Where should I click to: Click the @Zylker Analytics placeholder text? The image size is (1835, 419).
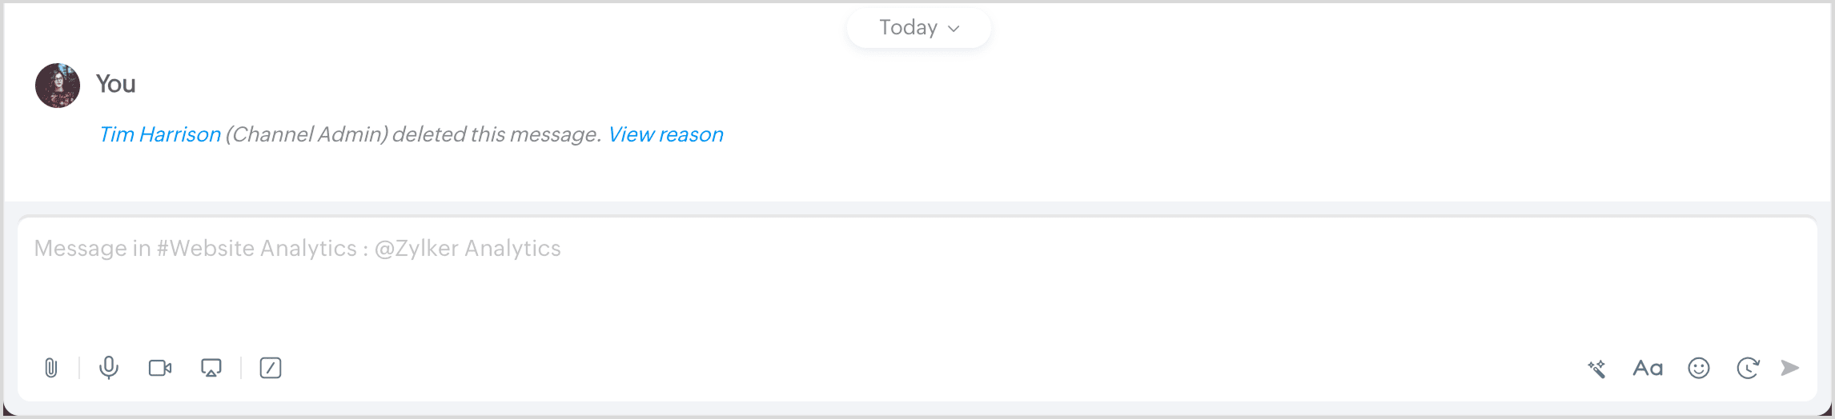pos(468,249)
